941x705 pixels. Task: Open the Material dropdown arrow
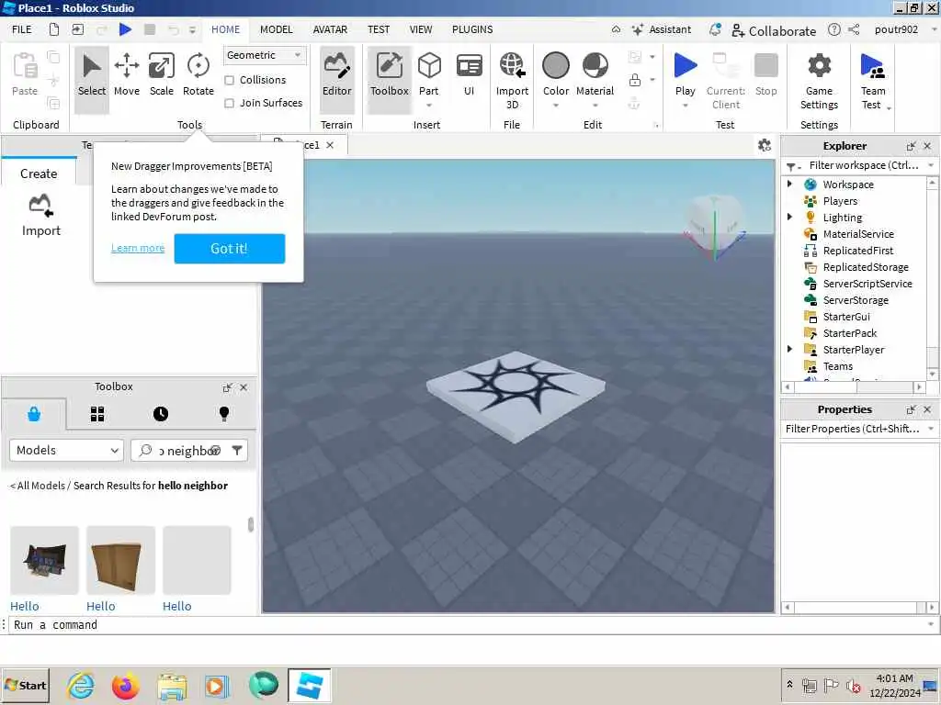click(x=595, y=106)
